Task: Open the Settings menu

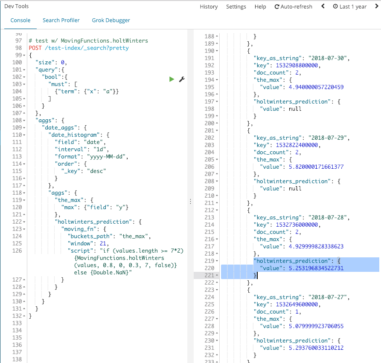Action: 236,7
